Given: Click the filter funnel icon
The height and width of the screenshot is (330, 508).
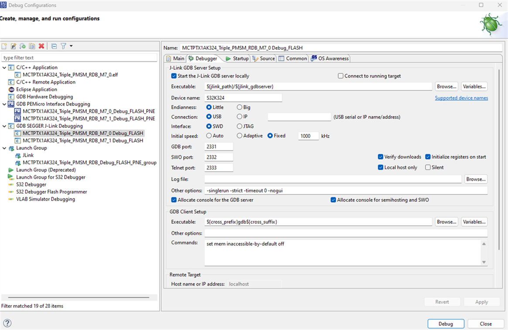Looking at the screenshot, I should coord(63,46).
